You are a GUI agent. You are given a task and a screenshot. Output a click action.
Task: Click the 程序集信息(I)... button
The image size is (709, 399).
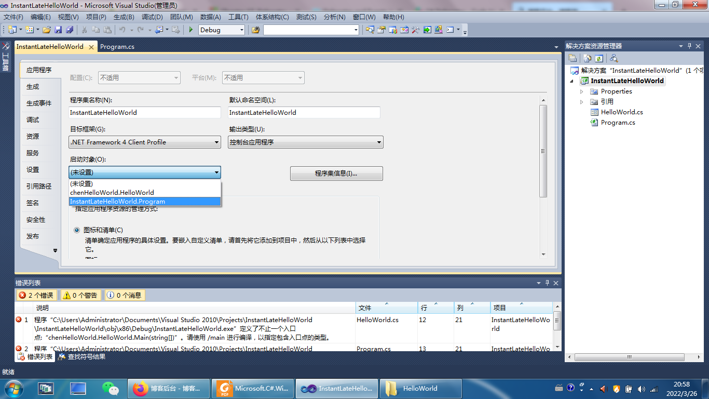pos(336,174)
